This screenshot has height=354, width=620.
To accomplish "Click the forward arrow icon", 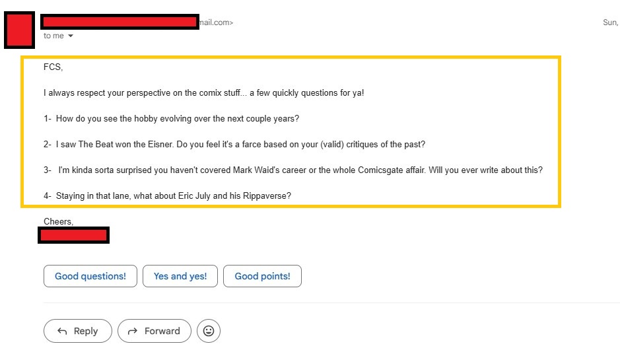I will coord(132,331).
